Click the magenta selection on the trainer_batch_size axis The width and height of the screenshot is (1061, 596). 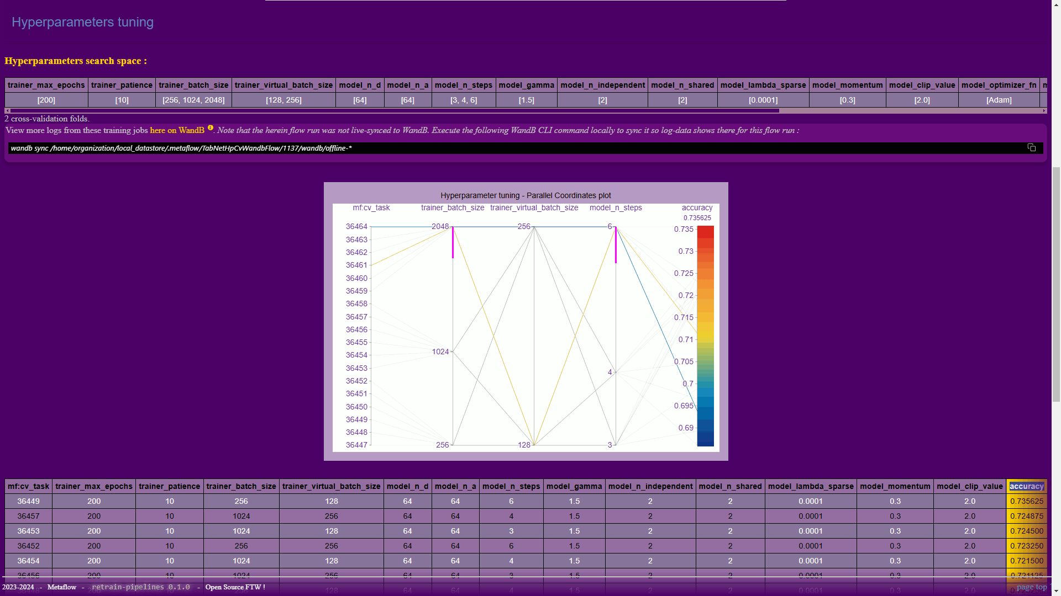click(x=453, y=243)
